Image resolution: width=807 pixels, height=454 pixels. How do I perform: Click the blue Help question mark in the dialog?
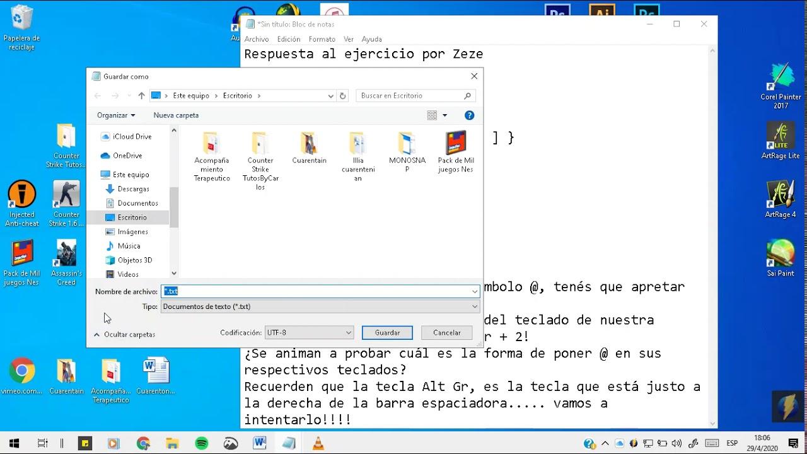[470, 115]
